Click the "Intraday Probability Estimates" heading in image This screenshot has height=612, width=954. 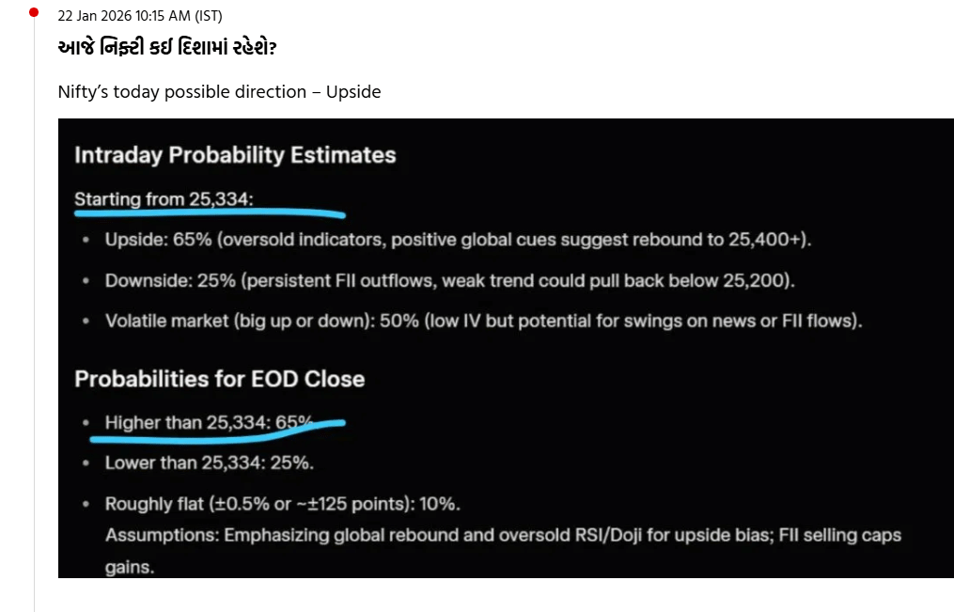tap(235, 155)
